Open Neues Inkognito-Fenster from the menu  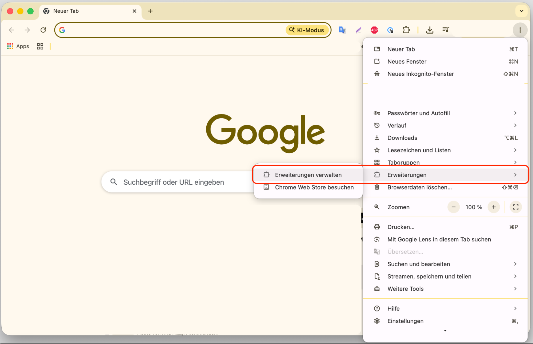[x=445, y=74]
